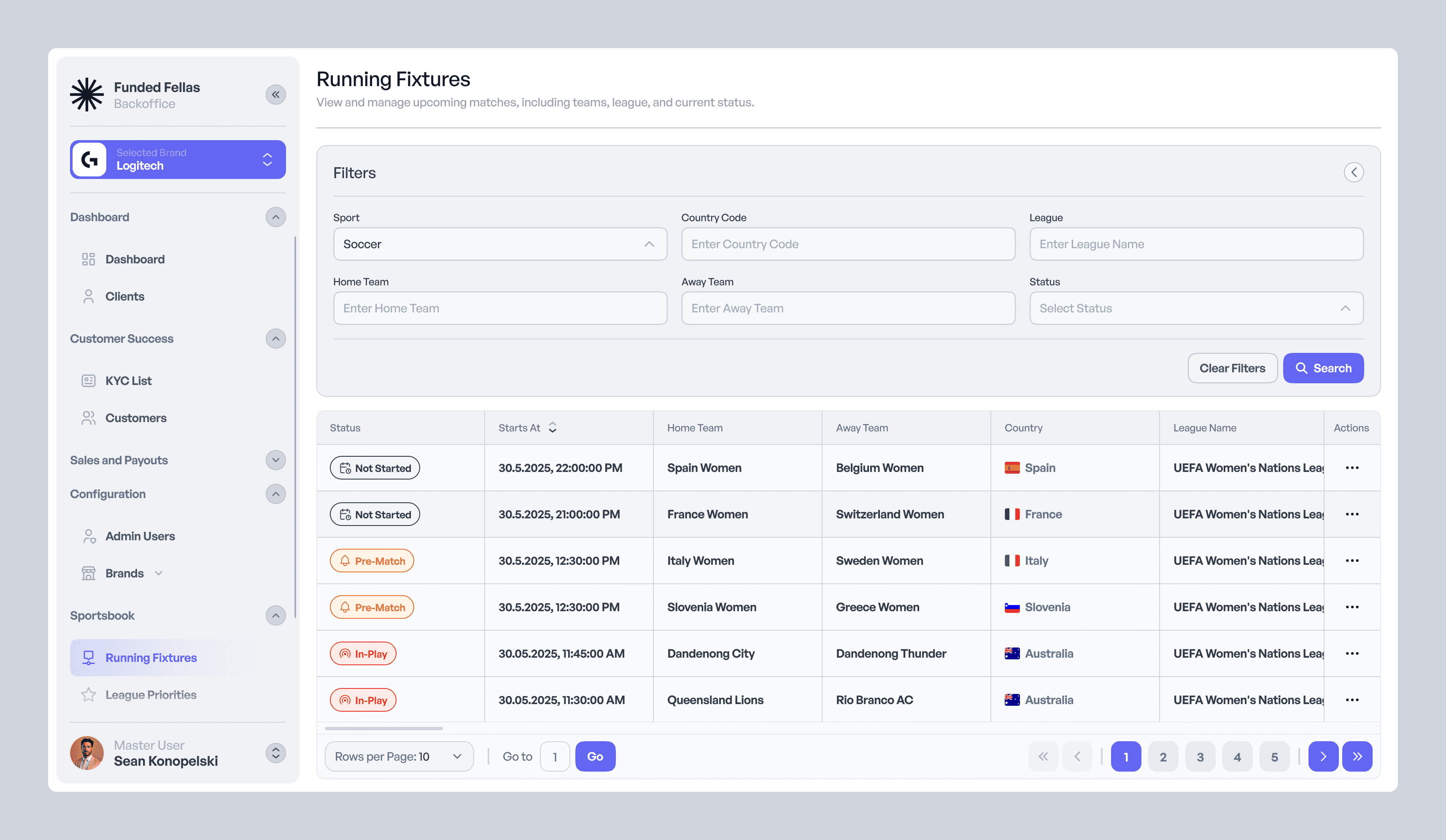Open KYC List in sidebar
This screenshot has height=840, width=1446.
click(x=128, y=381)
